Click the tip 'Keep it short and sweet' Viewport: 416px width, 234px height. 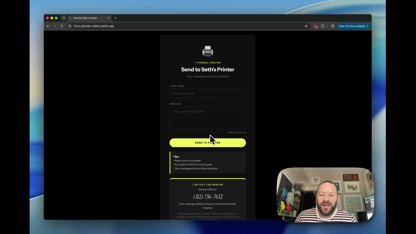point(187,161)
